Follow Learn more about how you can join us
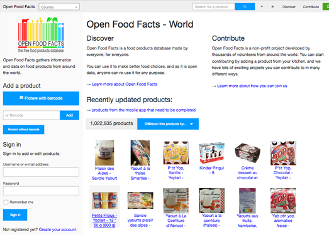The width and height of the screenshot is (329, 235). pos(252,86)
